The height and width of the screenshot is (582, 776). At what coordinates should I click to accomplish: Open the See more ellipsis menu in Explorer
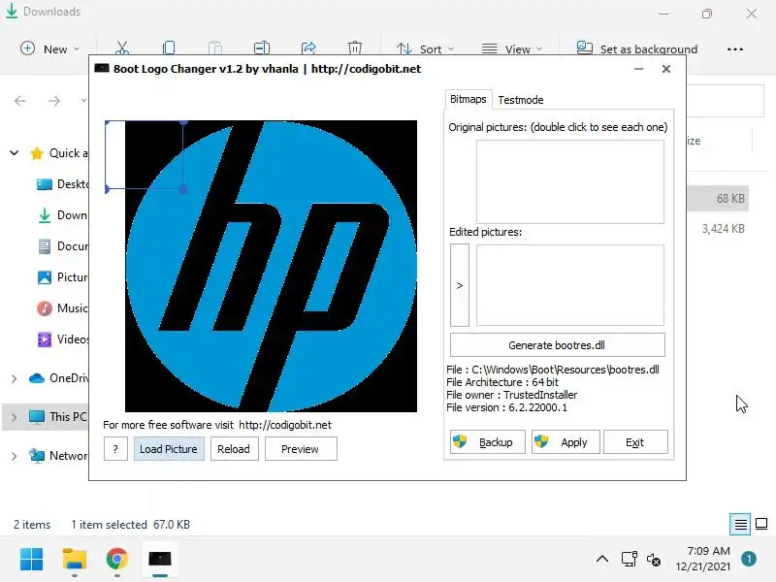(x=735, y=49)
